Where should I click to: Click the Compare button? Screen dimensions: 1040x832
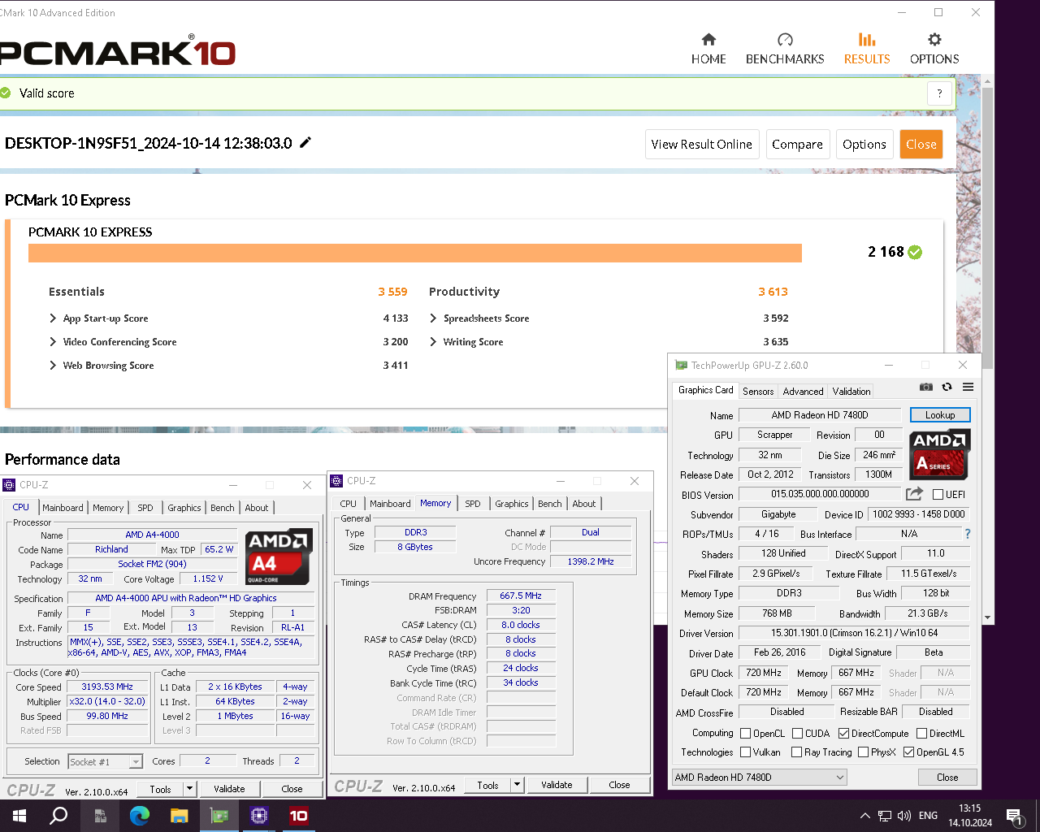click(797, 145)
